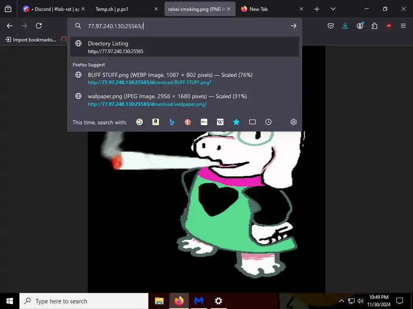Open Malwarebytes from the taskbar

(x=199, y=301)
